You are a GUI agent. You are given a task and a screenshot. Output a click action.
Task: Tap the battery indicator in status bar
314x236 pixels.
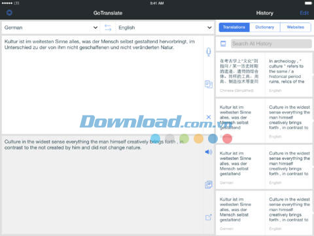pyautogui.click(x=308, y=3)
